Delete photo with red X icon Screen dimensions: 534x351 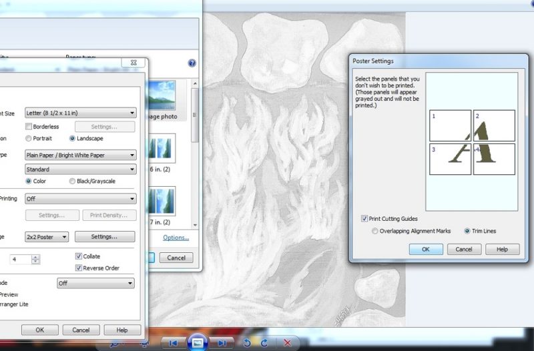(x=287, y=342)
